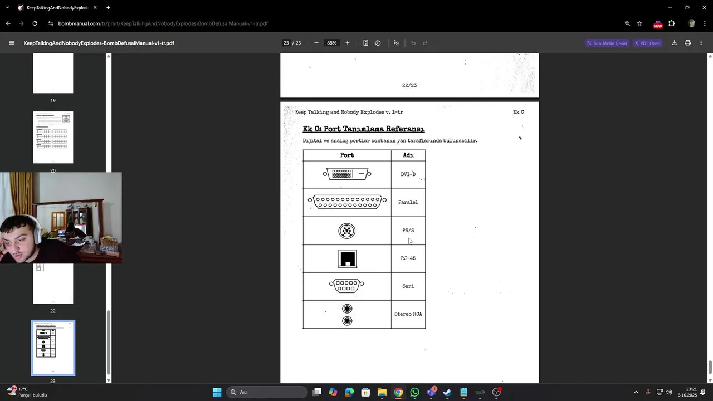Open the Extensions puzzle icon
The width and height of the screenshot is (713, 401).
672,23
